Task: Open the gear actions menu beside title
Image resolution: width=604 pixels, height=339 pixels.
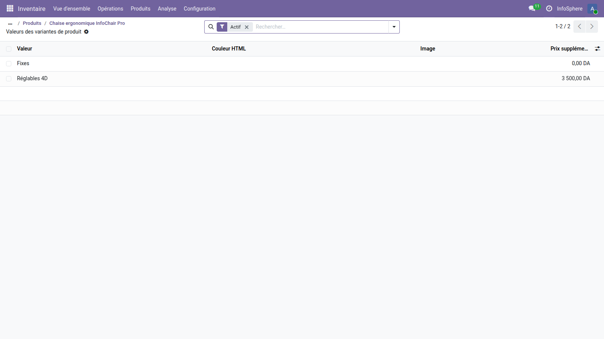Action: (86, 32)
